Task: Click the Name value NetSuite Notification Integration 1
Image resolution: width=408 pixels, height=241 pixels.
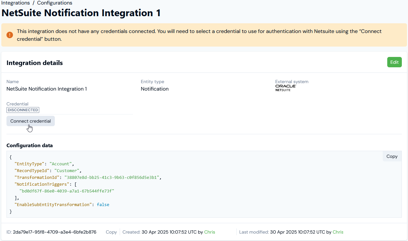Action: coord(47,89)
